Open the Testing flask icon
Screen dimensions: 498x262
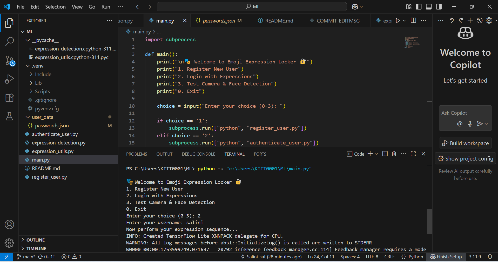(9, 116)
